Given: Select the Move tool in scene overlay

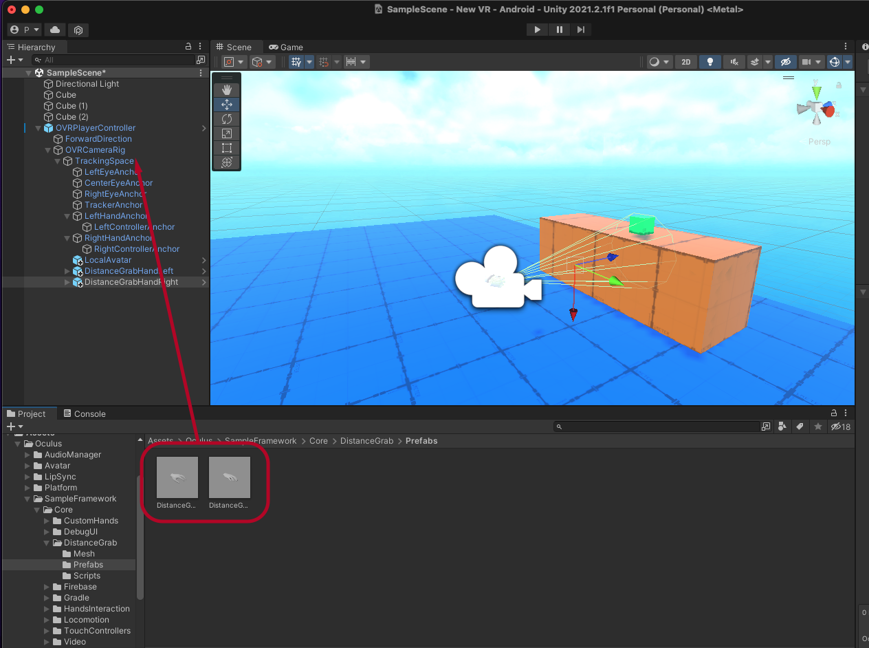Looking at the screenshot, I should [227, 105].
